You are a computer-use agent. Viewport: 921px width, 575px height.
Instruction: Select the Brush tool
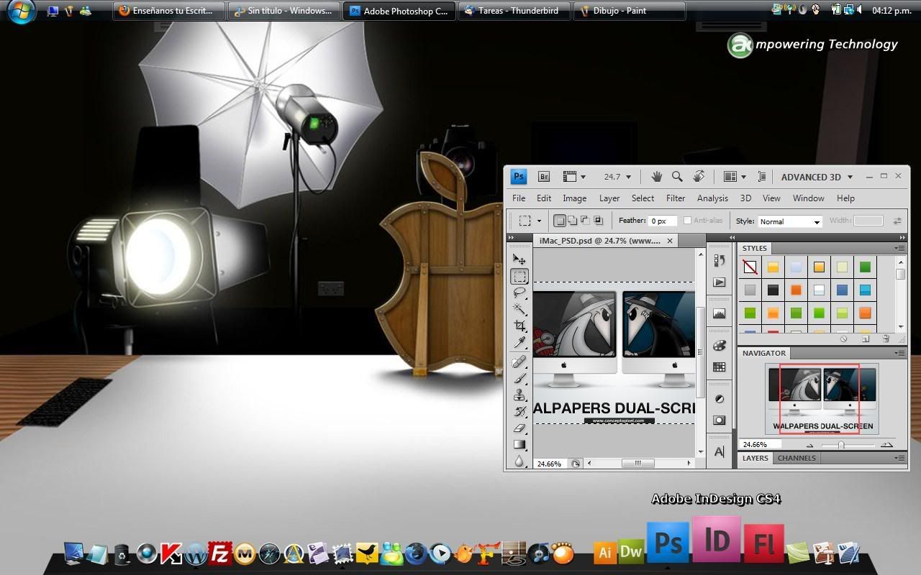(x=520, y=378)
